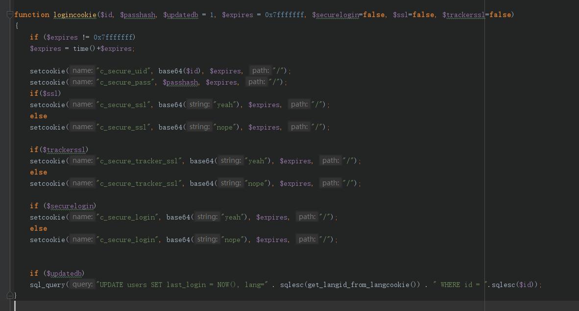Click "yeah" string in the c_secure_login line
Screen dimensions: 579x311
click(233, 218)
